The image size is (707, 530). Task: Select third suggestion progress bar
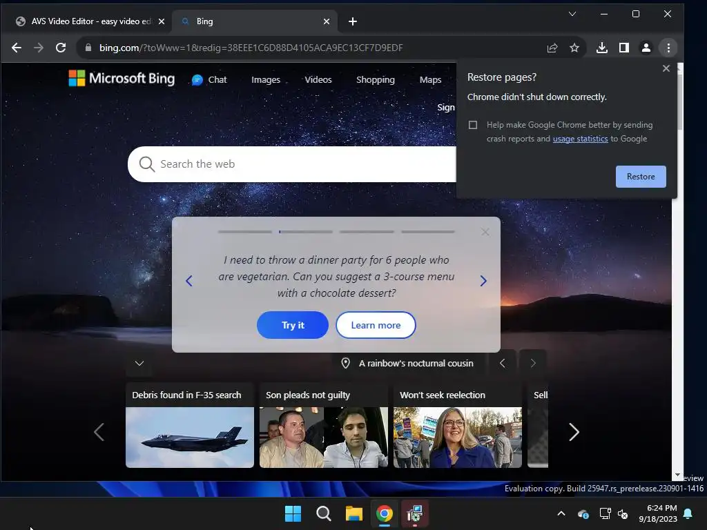[367, 232]
